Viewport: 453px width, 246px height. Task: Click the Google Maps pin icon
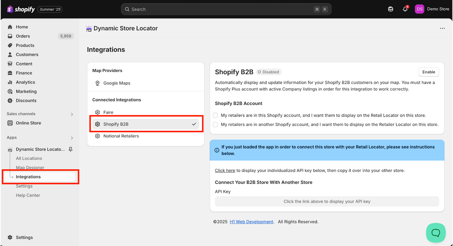coord(97,83)
